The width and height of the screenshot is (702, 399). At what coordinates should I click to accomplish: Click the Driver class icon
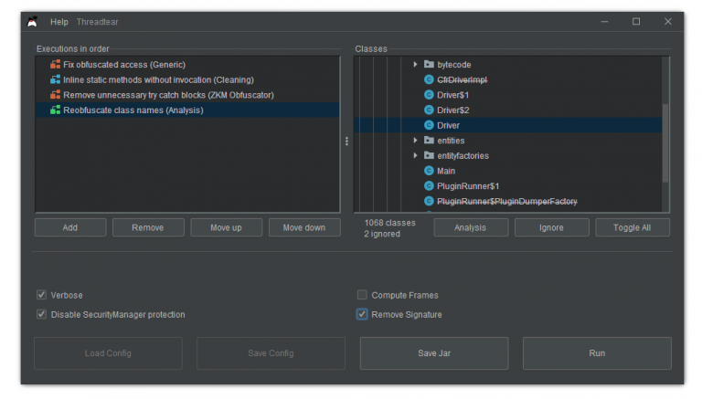(x=429, y=125)
